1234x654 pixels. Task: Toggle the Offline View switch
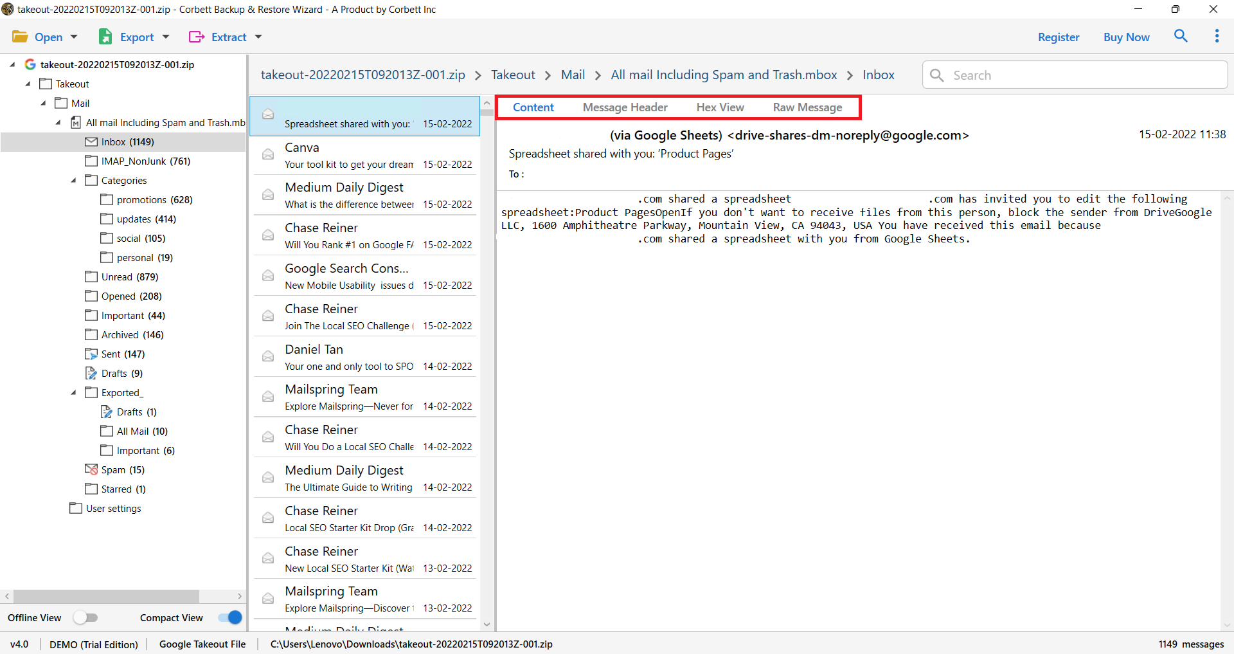pyautogui.click(x=85, y=617)
